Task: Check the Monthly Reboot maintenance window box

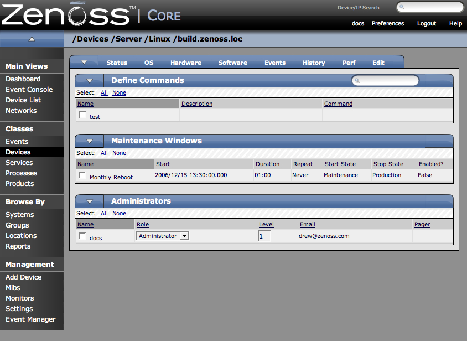Action: [x=82, y=175]
